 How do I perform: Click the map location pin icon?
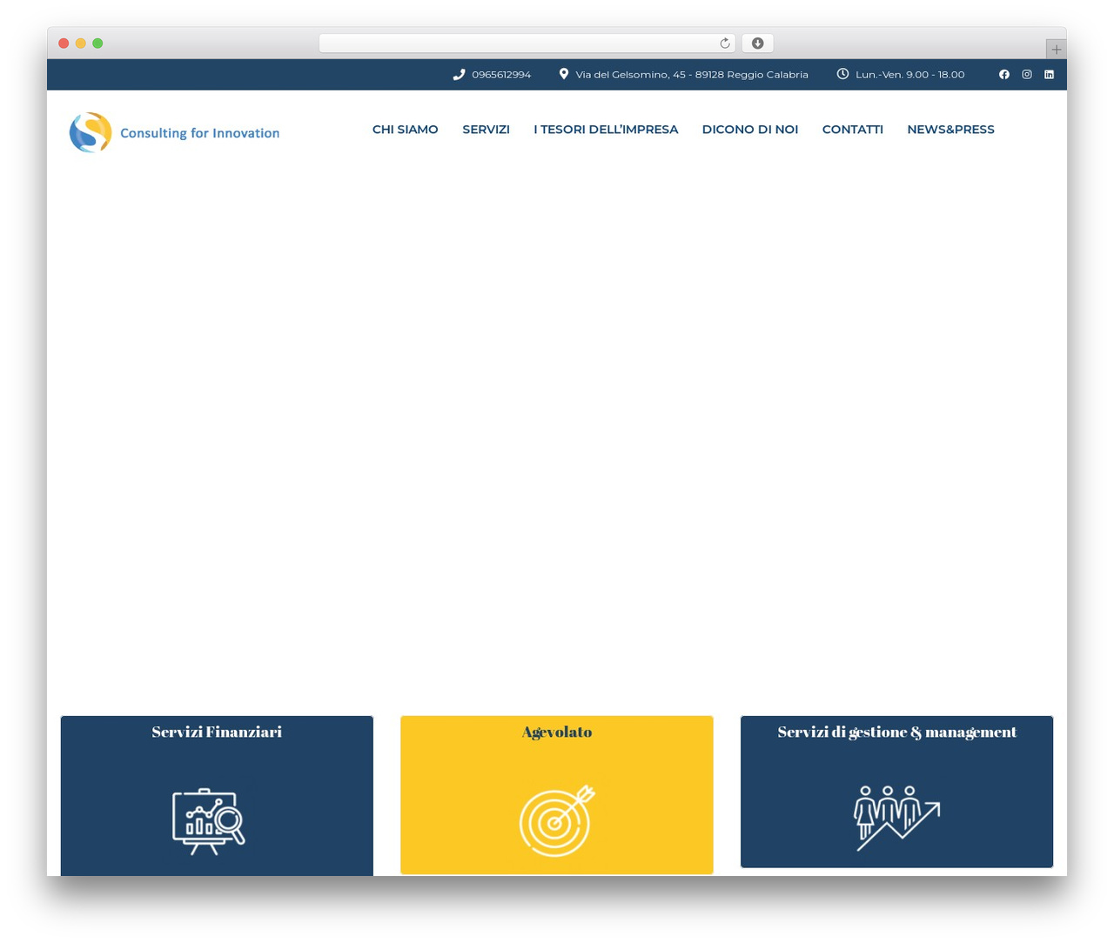tap(564, 74)
